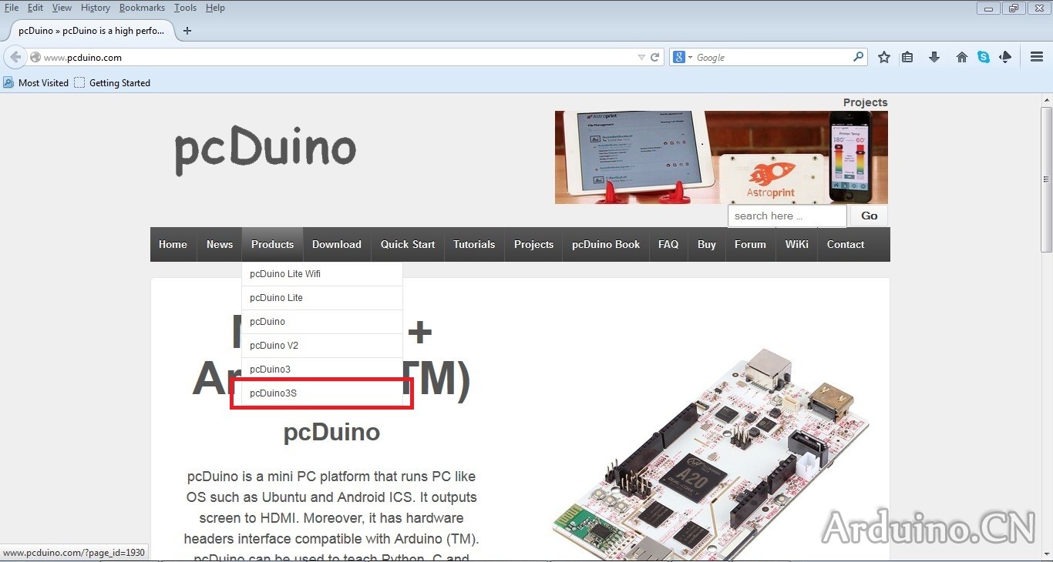Open the WiKi nav item
The width and height of the screenshot is (1053, 562).
[x=797, y=244]
